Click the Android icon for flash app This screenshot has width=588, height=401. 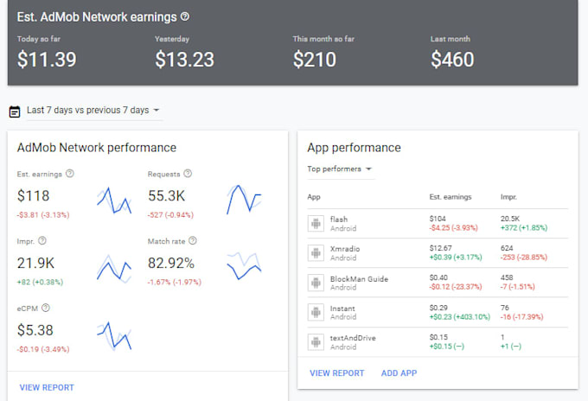(316, 223)
